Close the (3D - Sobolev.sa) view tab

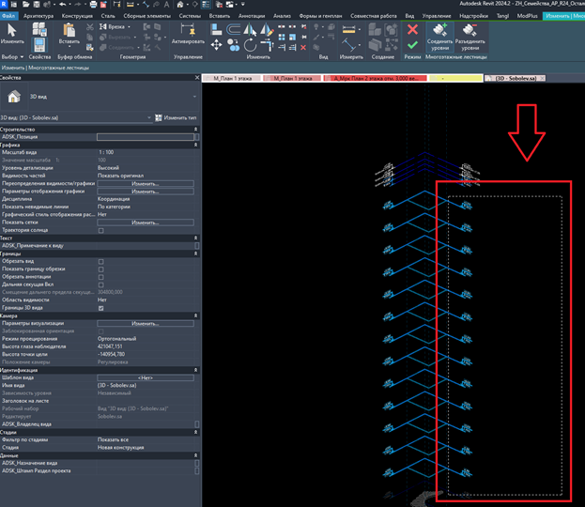(542, 78)
